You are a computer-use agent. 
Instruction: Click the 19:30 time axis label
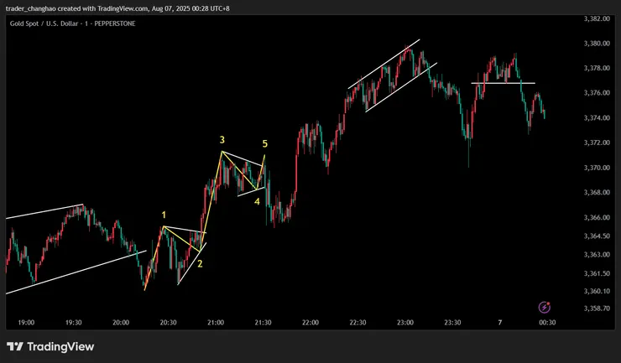tap(74, 323)
